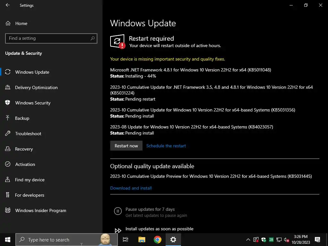Click Download and install for KB5031445

pos(131,188)
